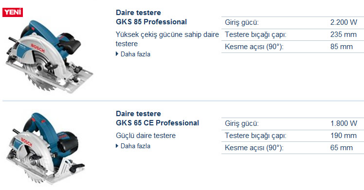The image size is (364, 190).
Task: Open the GKS 85 Professional saw image
Action: (49, 56)
